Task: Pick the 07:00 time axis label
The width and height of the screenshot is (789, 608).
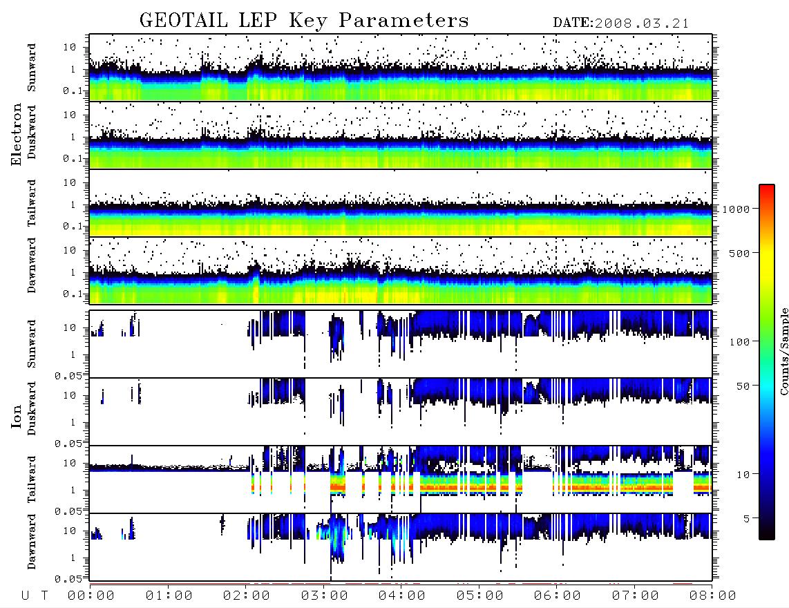Action: click(x=635, y=596)
